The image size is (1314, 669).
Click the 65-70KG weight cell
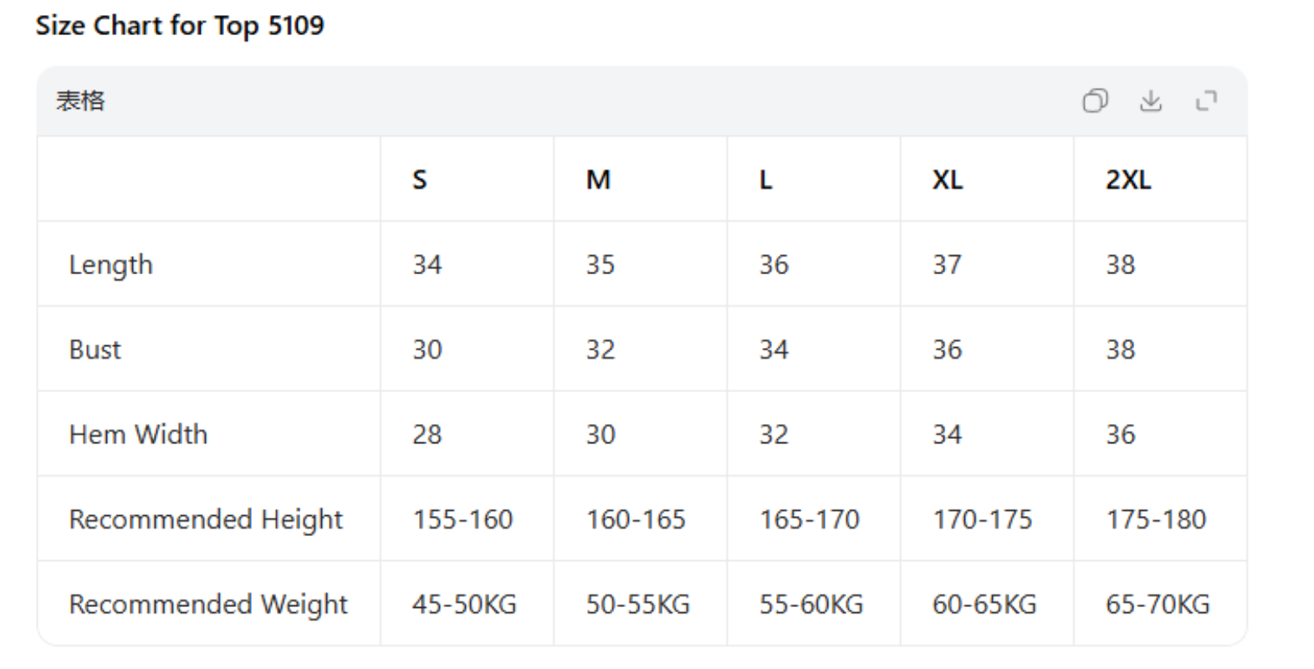tap(1158, 605)
